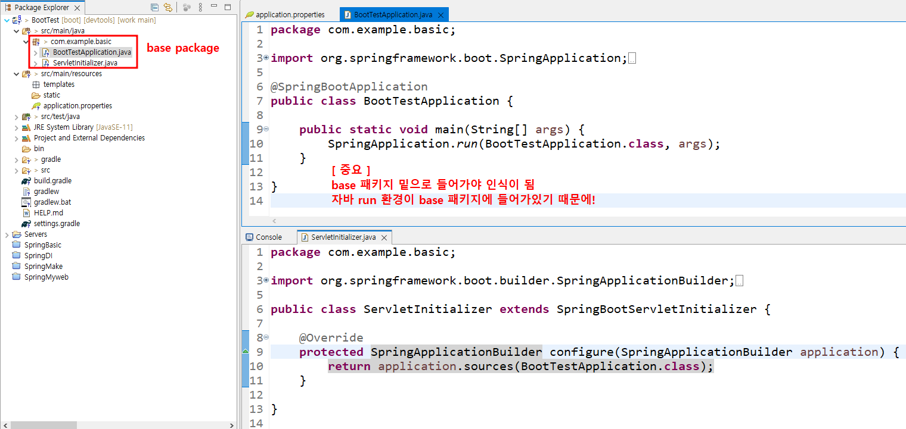Collapse the src/main/java source folder

pos(16,31)
